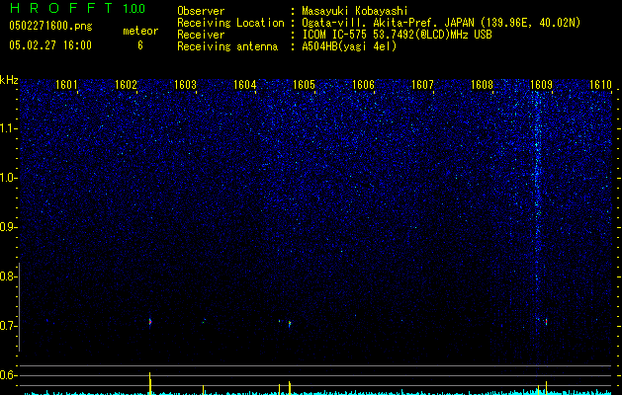Click the 0.7 kHz frequency label
622x395 pixels.
(x=7, y=326)
